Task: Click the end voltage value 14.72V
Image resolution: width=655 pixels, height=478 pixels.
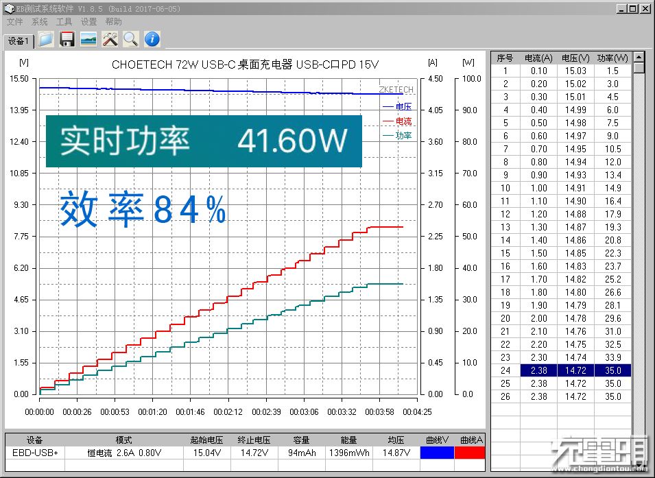Action: click(x=254, y=453)
